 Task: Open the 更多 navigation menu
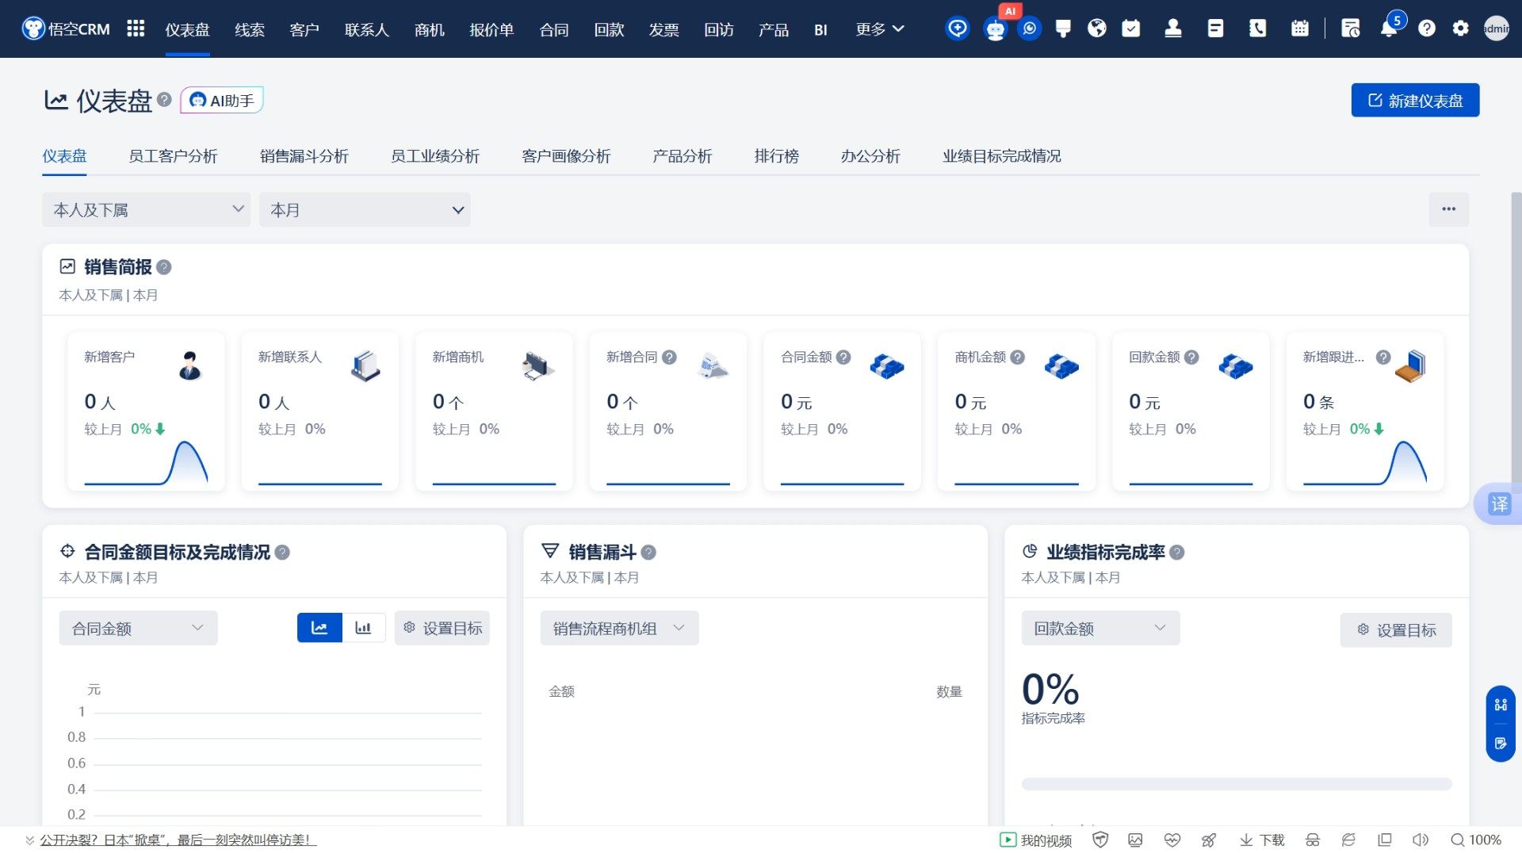(x=879, y=29)
